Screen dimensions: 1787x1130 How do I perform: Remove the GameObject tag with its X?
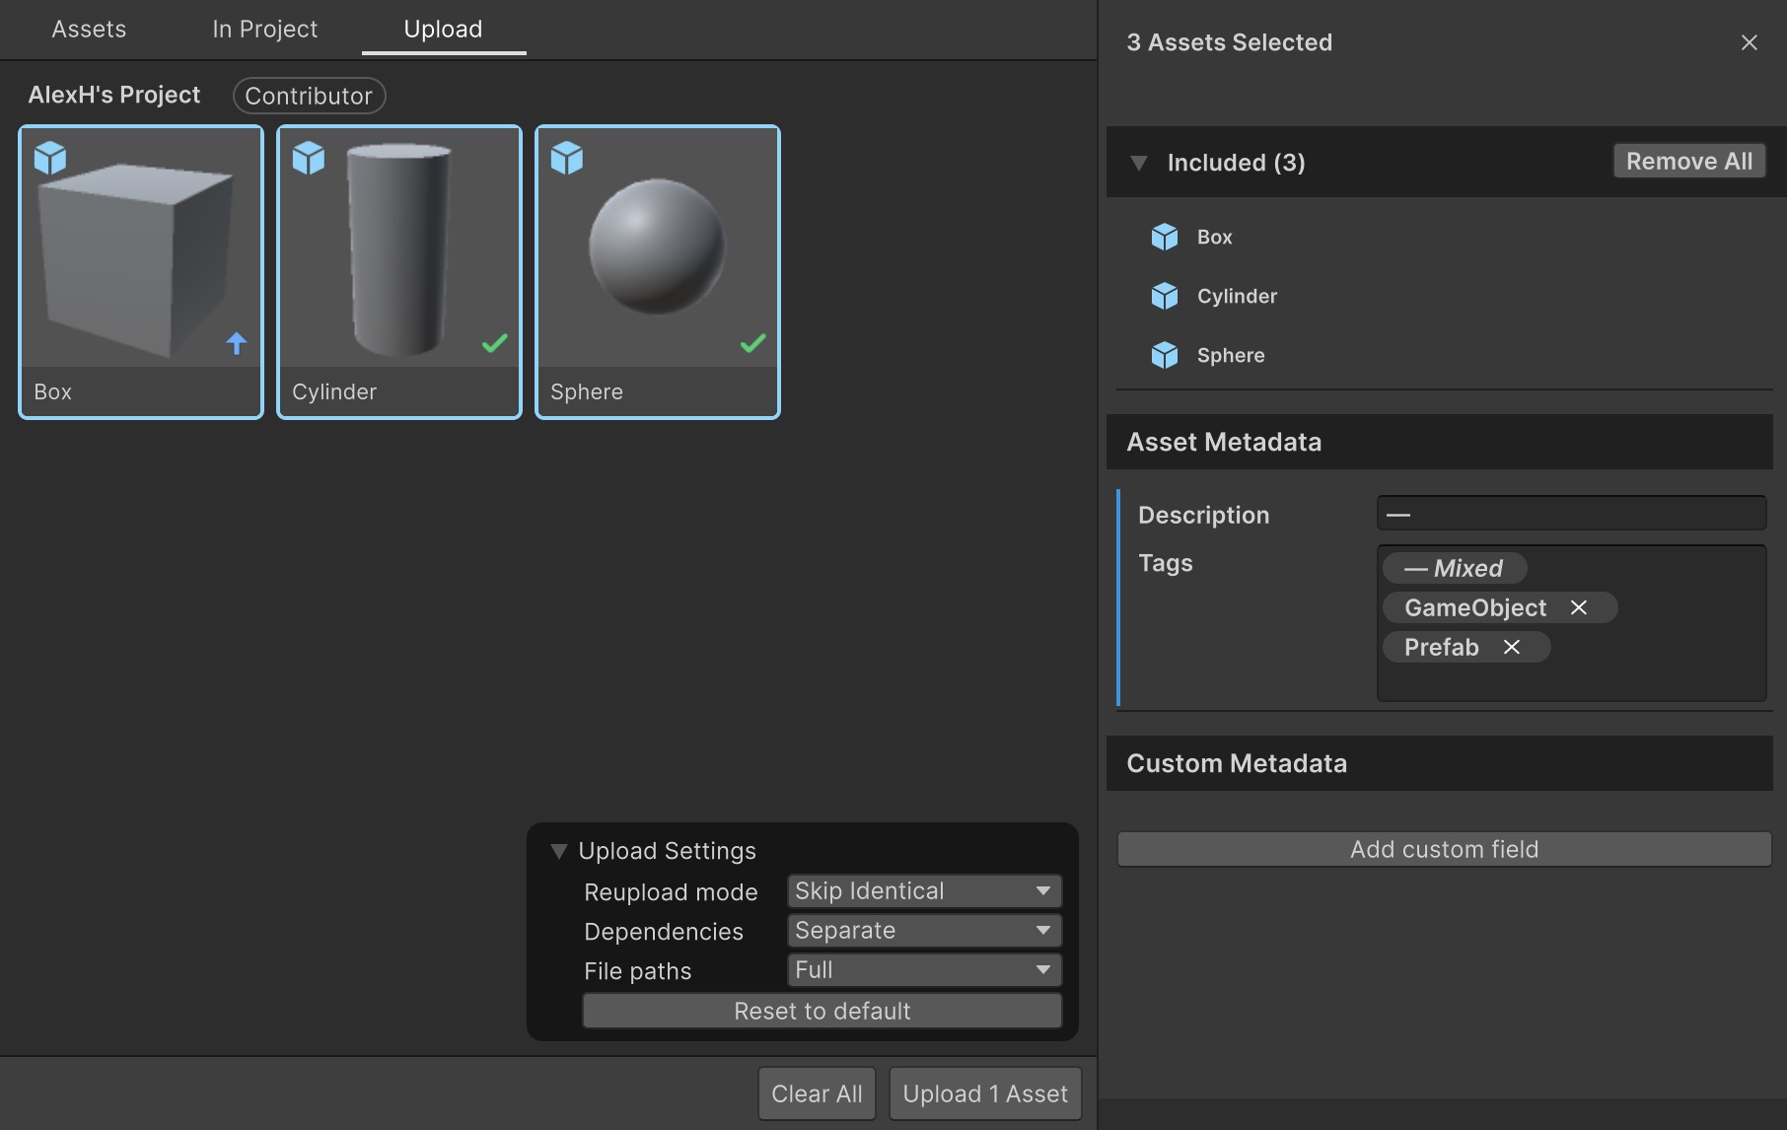pos(1579,607)
